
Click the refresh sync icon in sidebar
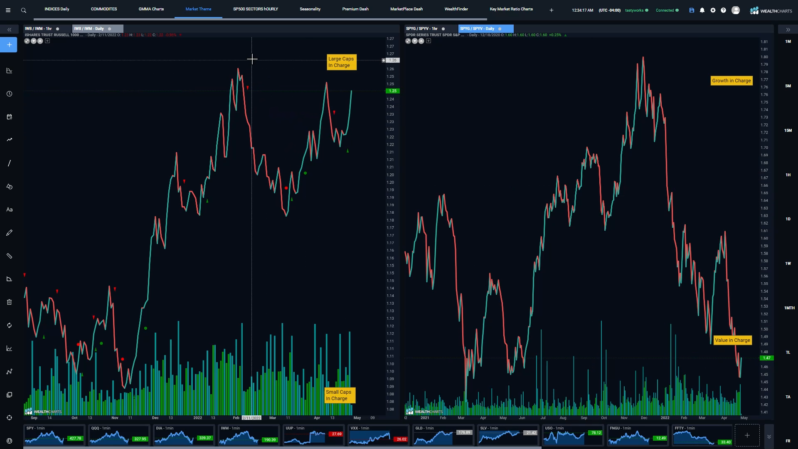(x=9, y=325)
